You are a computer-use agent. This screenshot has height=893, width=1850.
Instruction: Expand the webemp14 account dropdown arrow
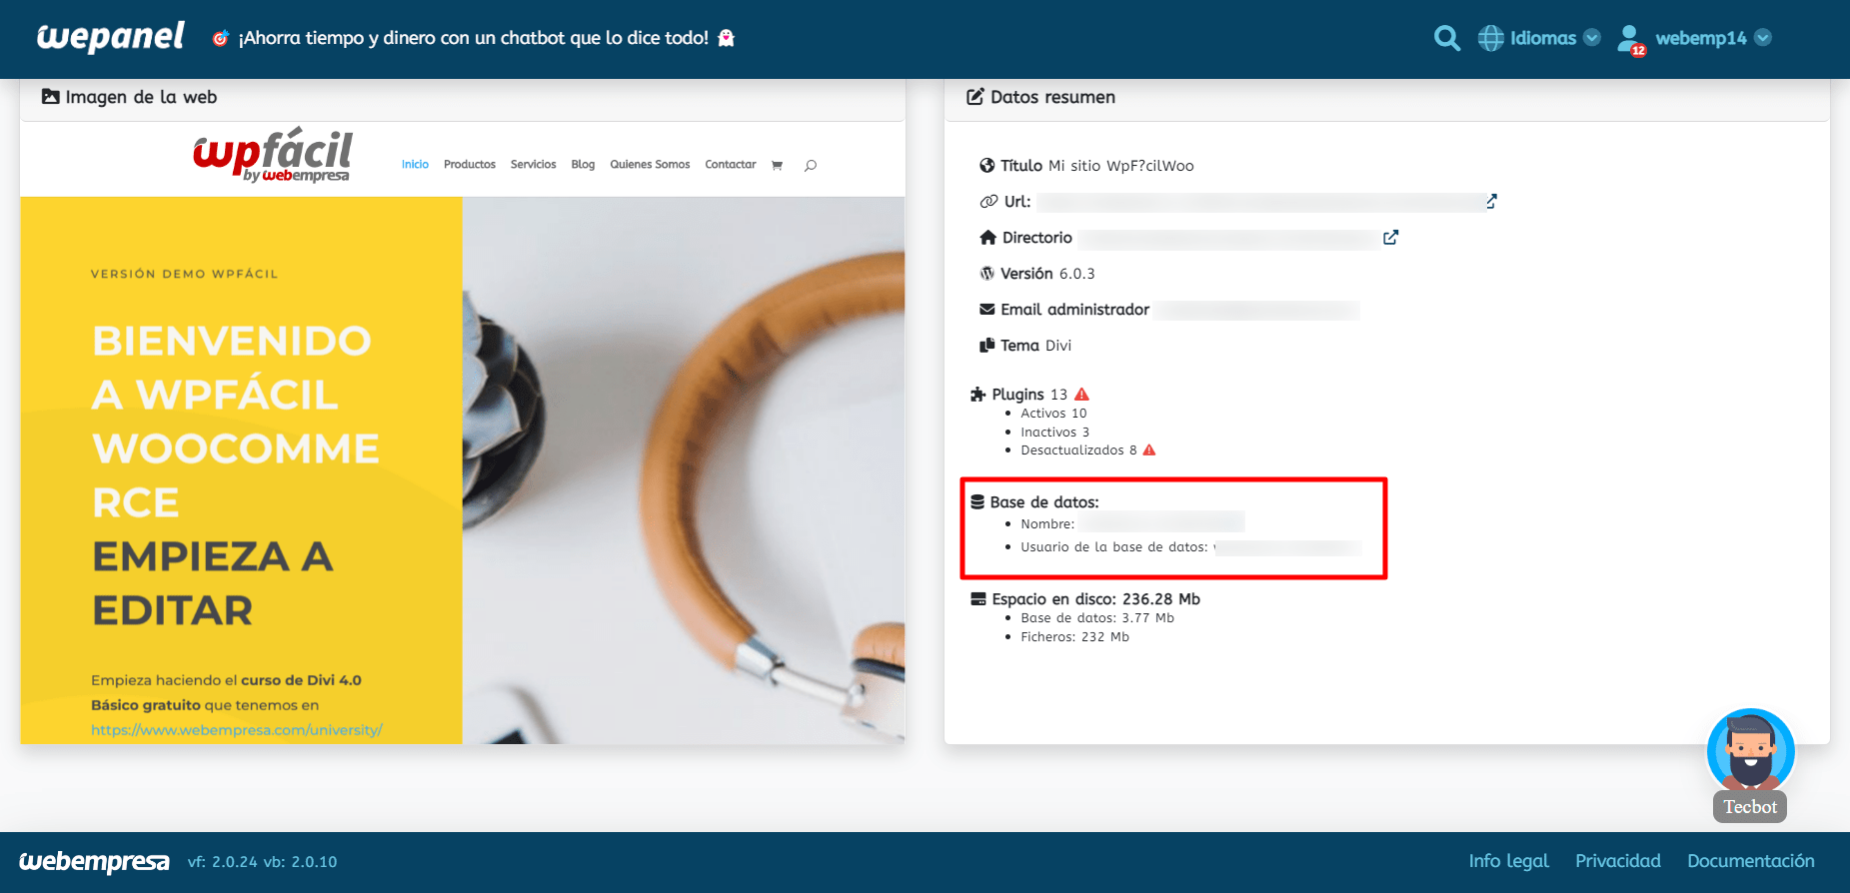click(1763, 38)
